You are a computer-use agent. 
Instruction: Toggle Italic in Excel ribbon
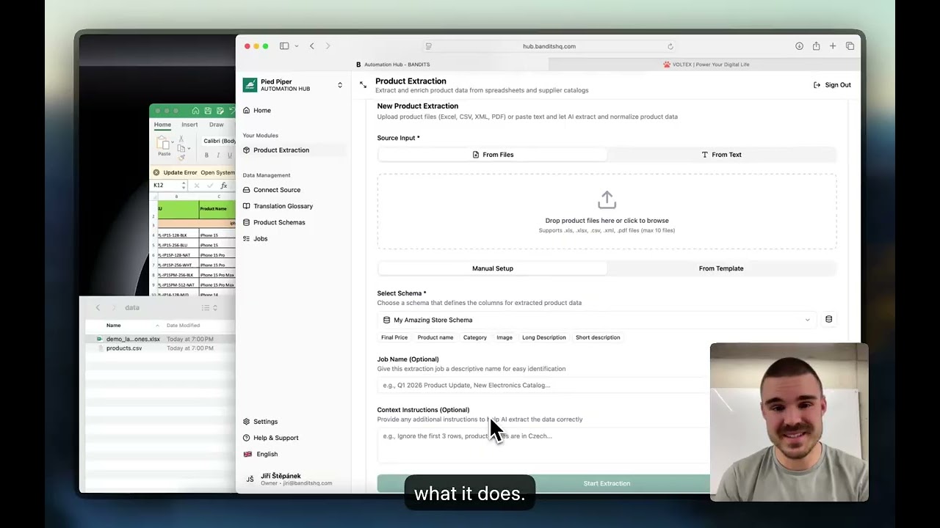218,155
